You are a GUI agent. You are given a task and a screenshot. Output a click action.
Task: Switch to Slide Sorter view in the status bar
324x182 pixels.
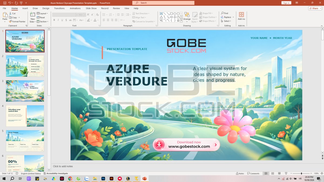point(272,173)
